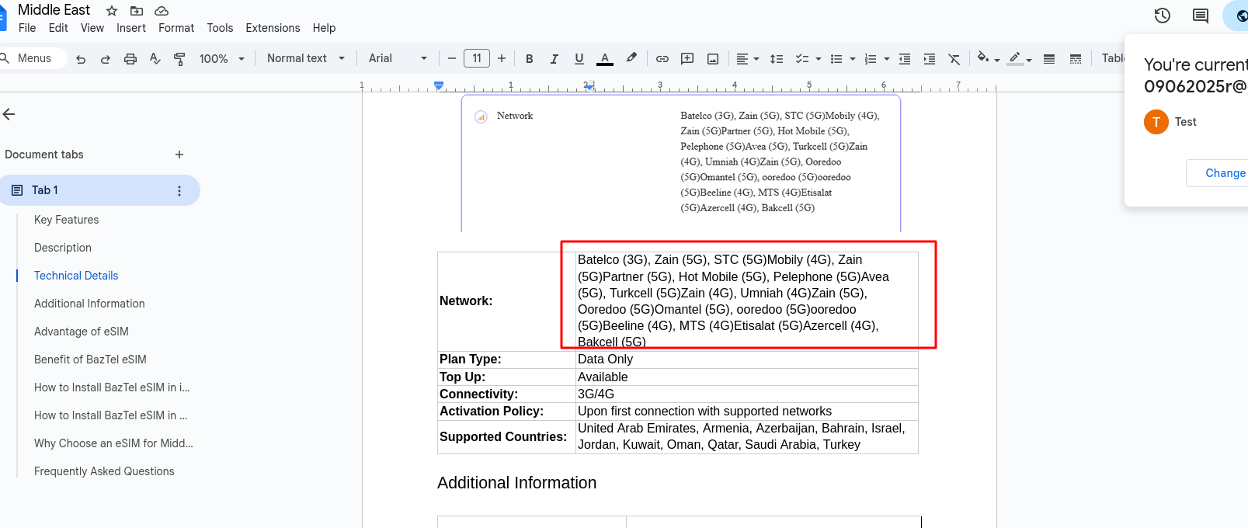Insert a hyperlink
The width and height of the screenshot is (1248, 528).
point(662,59)
